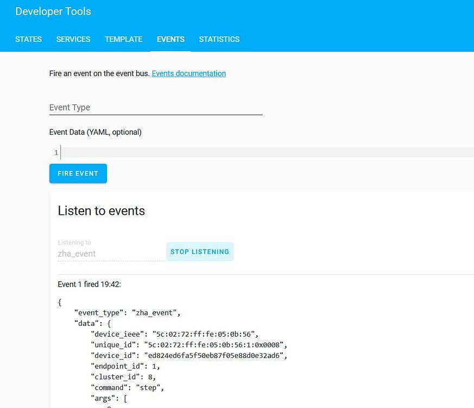This screenshot has width=474, height=408.
Task: Open the Events documentation link
Action: pos(188,73)
